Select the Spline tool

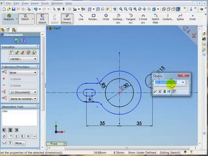pyautogui.click(x=180, y=17)
